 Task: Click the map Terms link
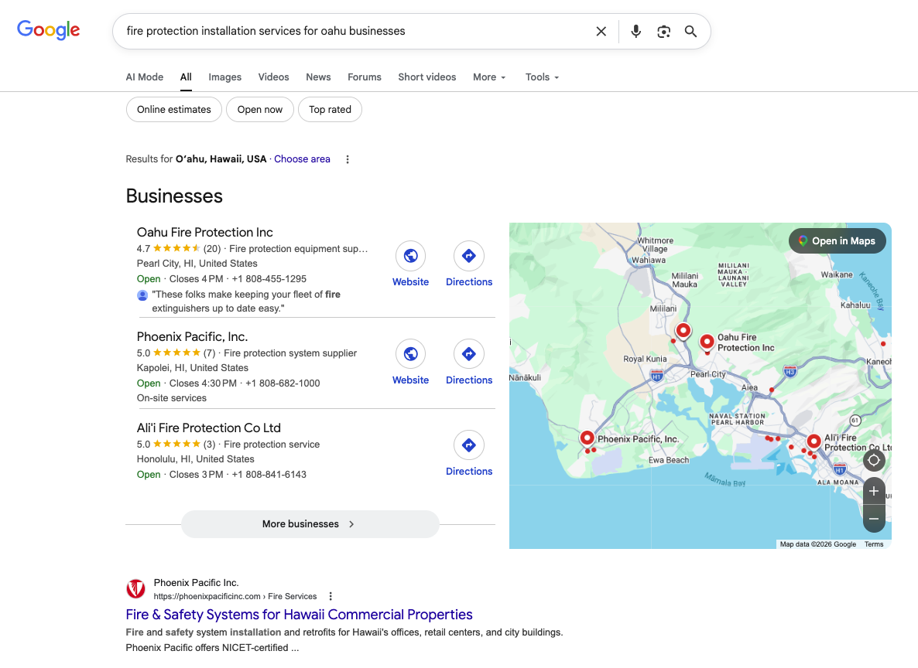pyautogui.click(x=874, y=544)
